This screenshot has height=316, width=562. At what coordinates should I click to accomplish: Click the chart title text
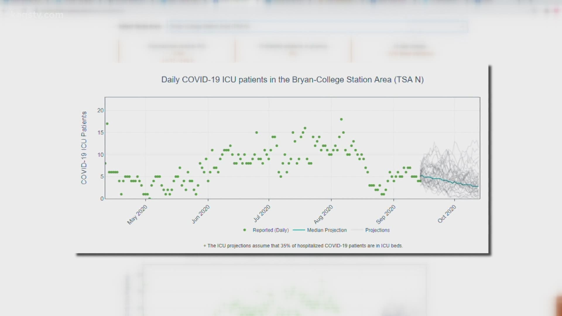tap(292, 80)
